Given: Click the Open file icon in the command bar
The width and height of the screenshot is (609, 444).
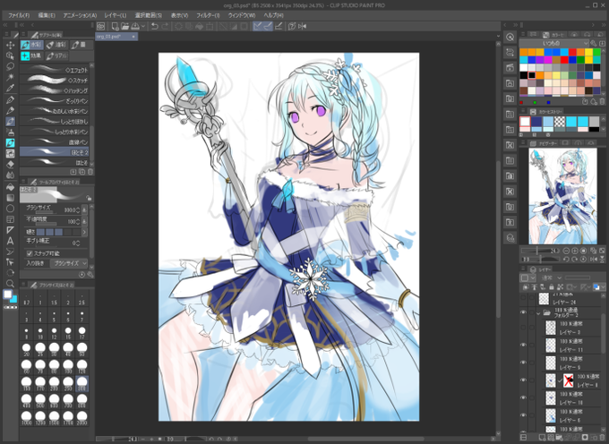Looking at the screenshot, I should [124, 26].
